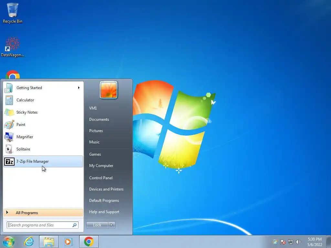Open Google Chrome from taskbar

click(89, 242)
